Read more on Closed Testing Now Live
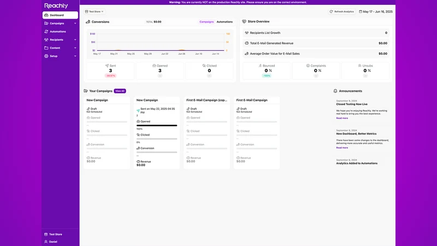 pyautogui.click(x=342, y=118)
